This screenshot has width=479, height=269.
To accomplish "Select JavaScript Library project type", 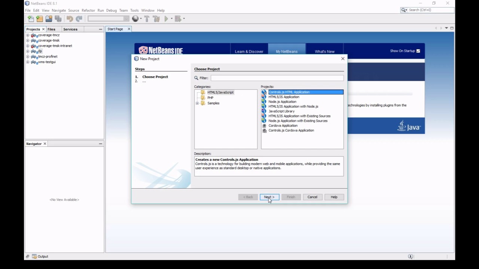I will click(281, 111).
